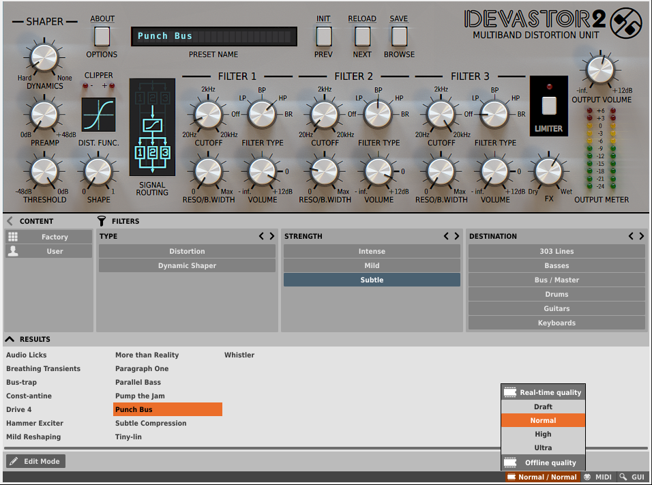Click the GUI magnifier icon

coord(623,477)
